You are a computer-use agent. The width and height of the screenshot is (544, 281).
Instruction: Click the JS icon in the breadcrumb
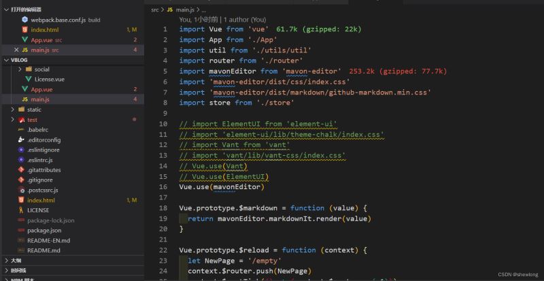pyautogui.click(x=169, y=10)
